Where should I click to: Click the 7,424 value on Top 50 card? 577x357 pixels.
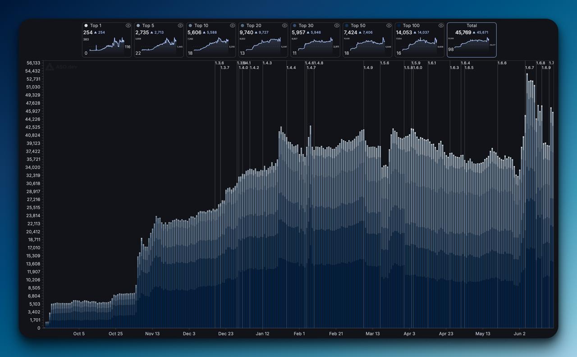pyautogui.click(x=351, y=32)
